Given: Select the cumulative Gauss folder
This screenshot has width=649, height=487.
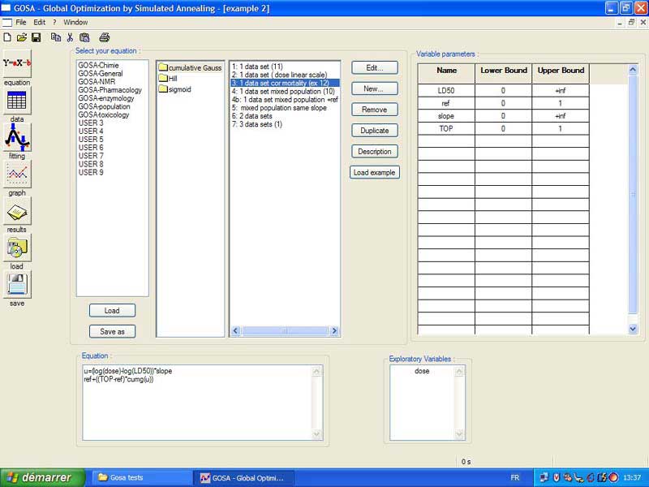Looking at the screenshot, I should coord(191,68).
